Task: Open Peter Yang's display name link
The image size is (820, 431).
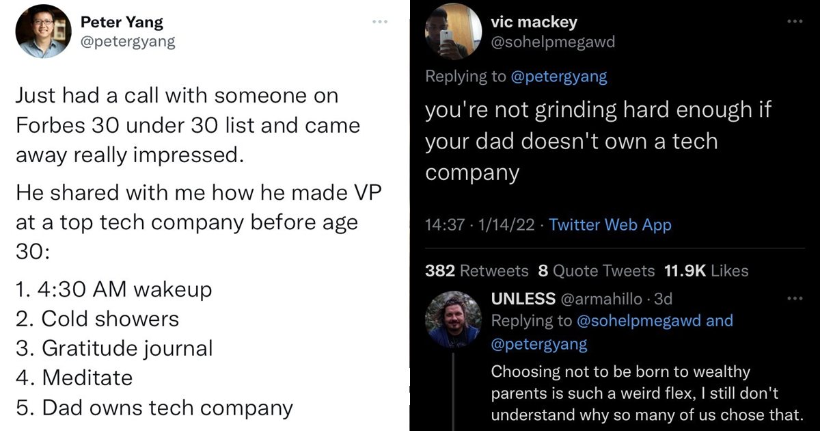Action: pos(122,22)
